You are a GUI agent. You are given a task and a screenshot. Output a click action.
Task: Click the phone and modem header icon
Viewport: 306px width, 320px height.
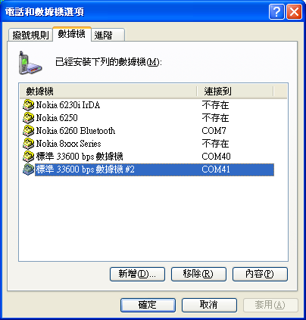coord(30,63)
